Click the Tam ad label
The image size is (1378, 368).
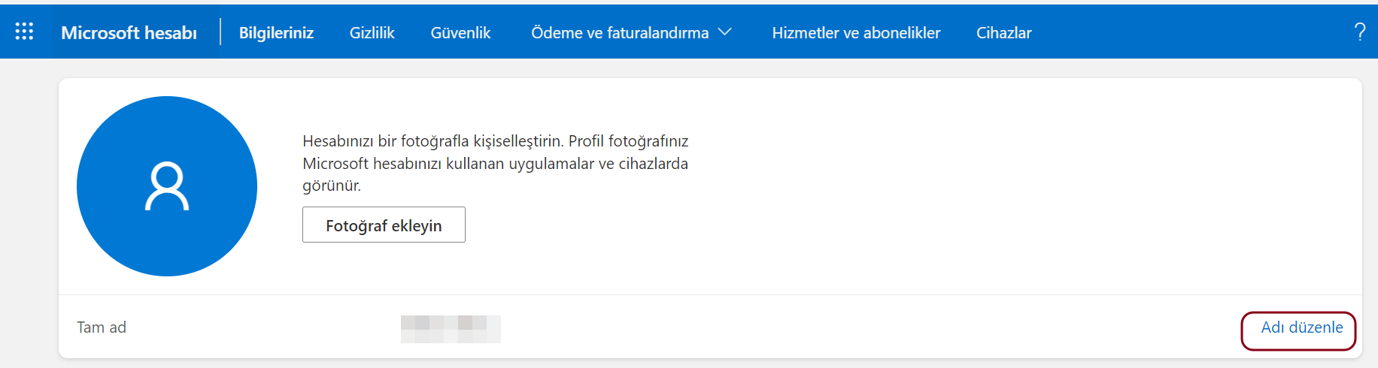pyautogui.click(x=102, y=327)
